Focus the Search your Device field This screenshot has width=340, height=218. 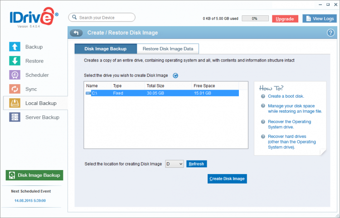pyautogui.click(x=102, y=17)
